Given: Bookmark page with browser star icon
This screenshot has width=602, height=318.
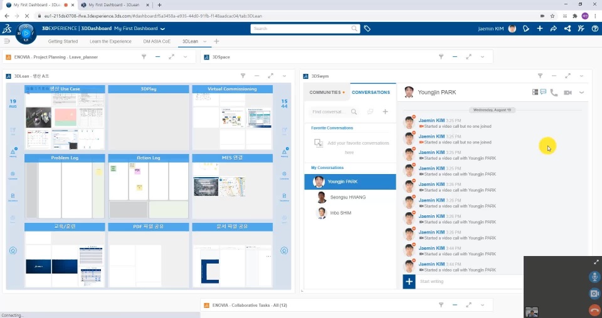Looking at the screenshot, I should 552,16.
